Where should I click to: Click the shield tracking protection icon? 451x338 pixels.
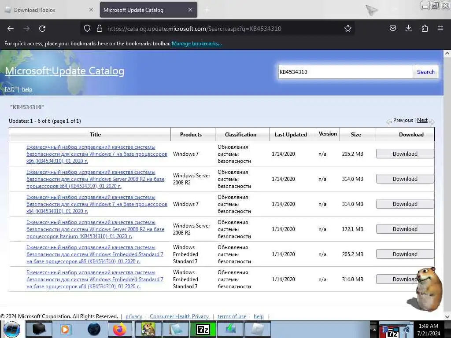[87, 28]
